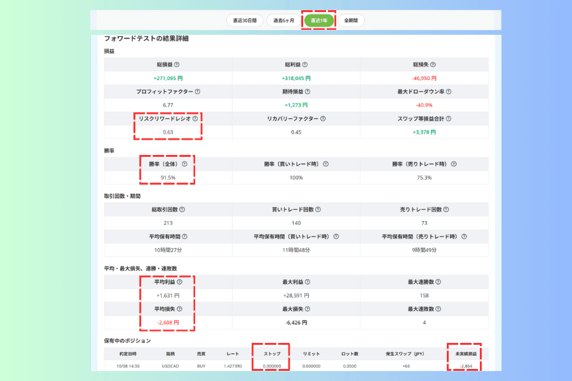
Task: Open help icon next to 総利益
Action: [x=305, y=65]
